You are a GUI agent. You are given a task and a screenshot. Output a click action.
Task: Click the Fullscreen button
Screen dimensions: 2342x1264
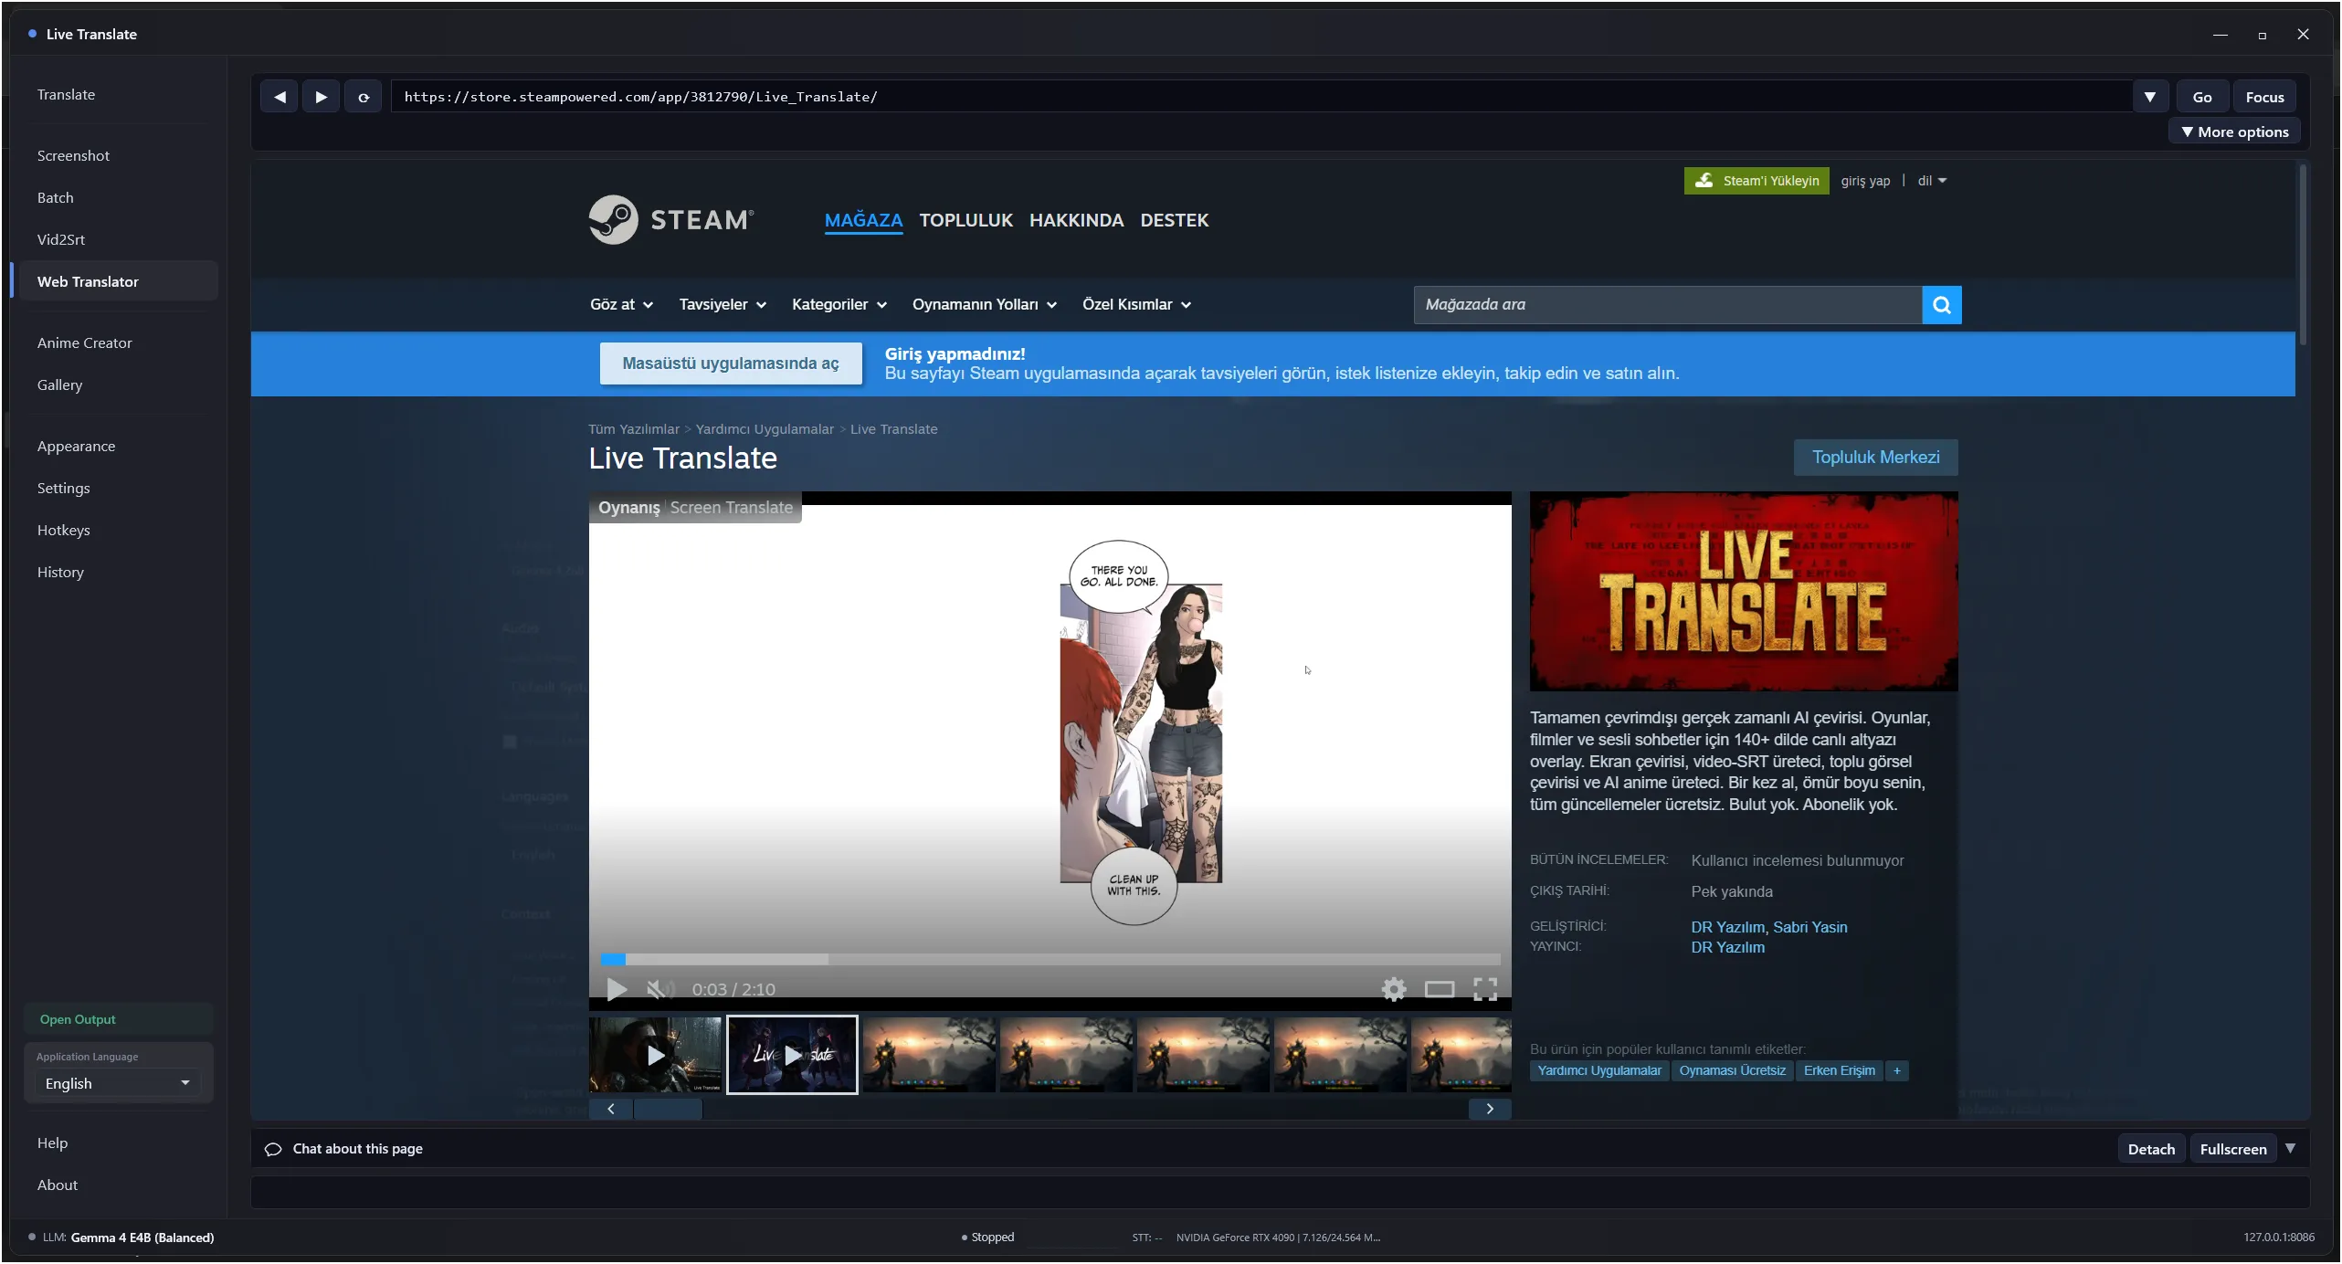pos(2232,1149)
